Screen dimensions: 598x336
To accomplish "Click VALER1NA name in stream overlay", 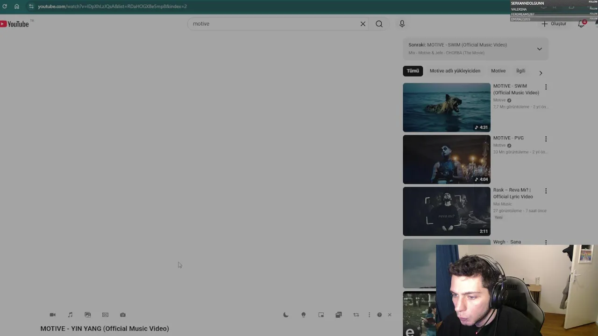I will tap(519, 9).
